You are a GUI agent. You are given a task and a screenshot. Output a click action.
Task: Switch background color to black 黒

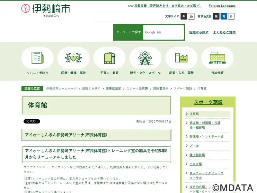pyautogui.click(x=216, y=16)
